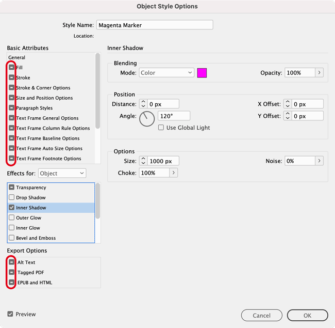The height and width of the screenshot is (328, 335).
Task: Click the Y Offset stepper arrows
Action: (x=288, y=116)
